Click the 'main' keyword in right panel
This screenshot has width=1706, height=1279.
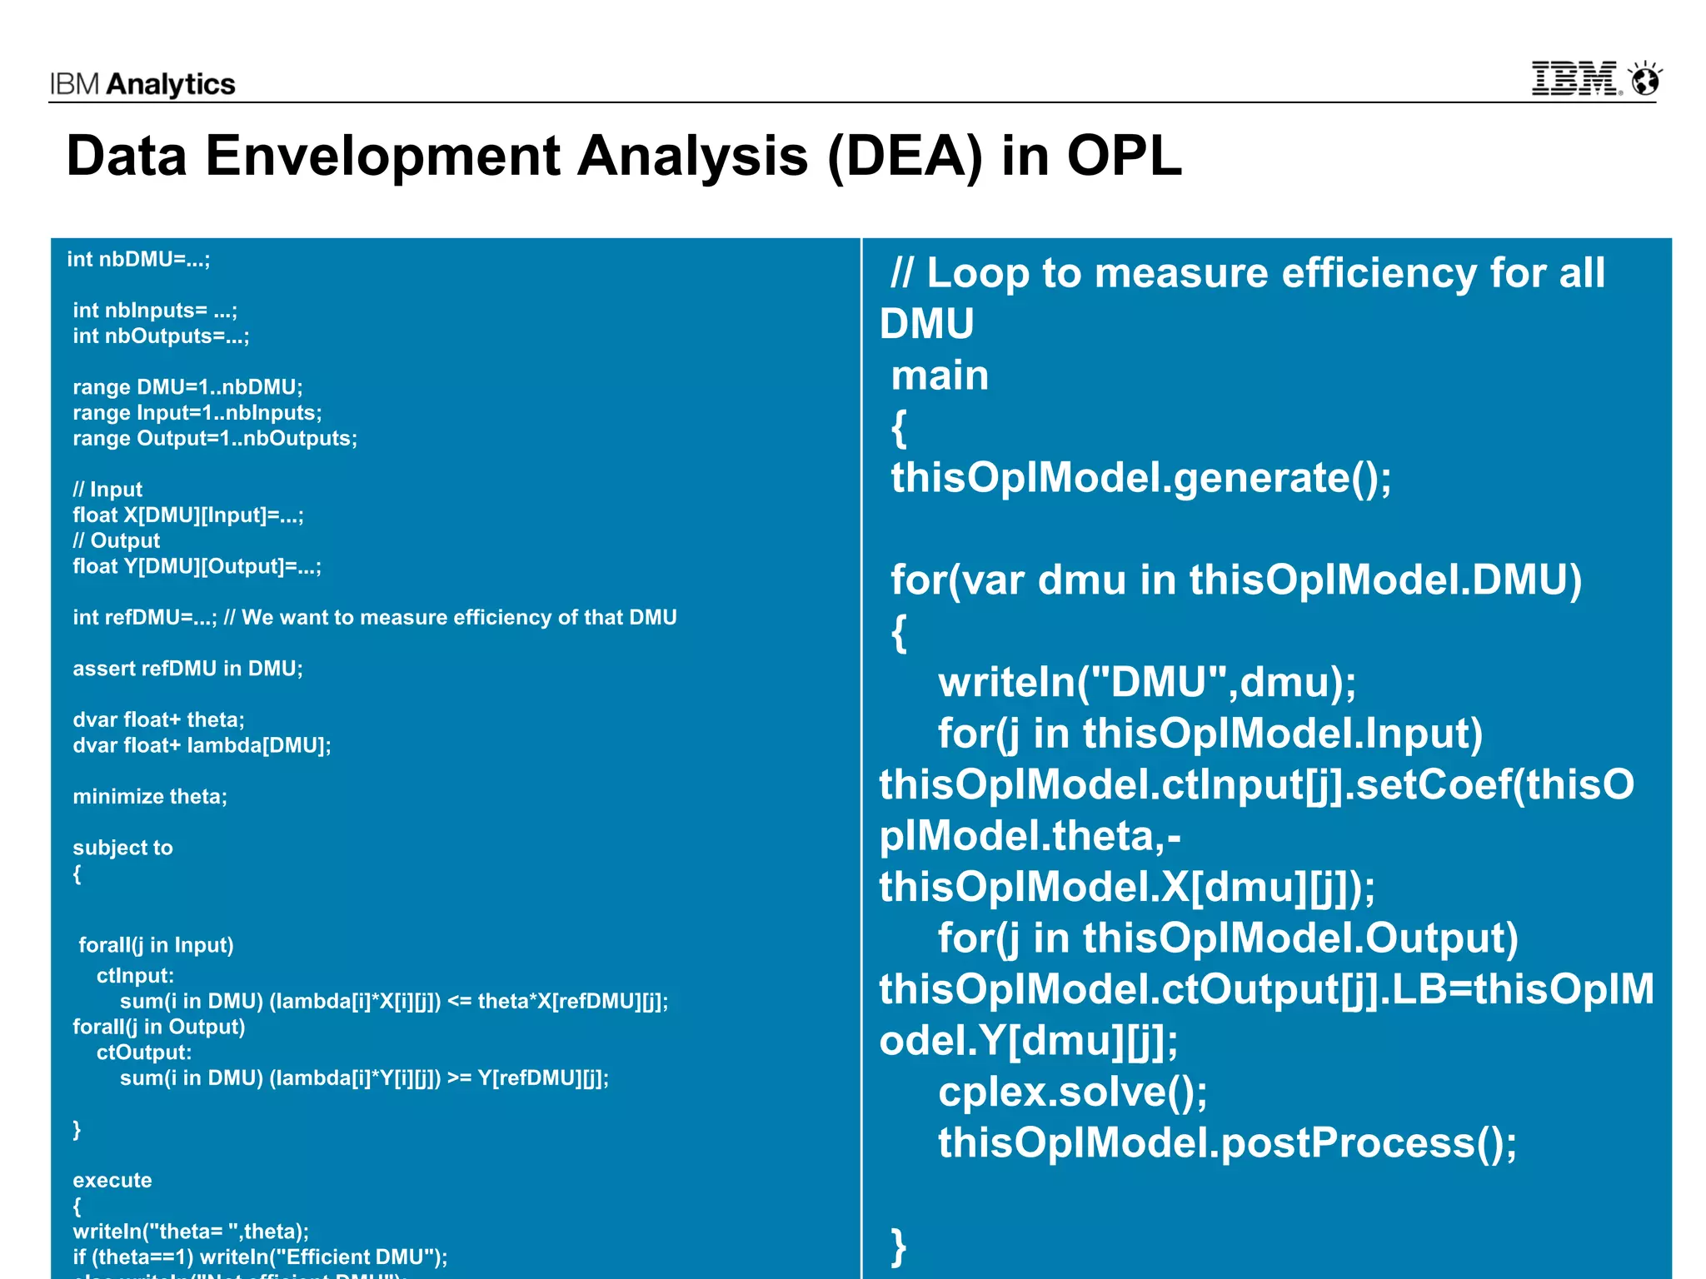940,376
